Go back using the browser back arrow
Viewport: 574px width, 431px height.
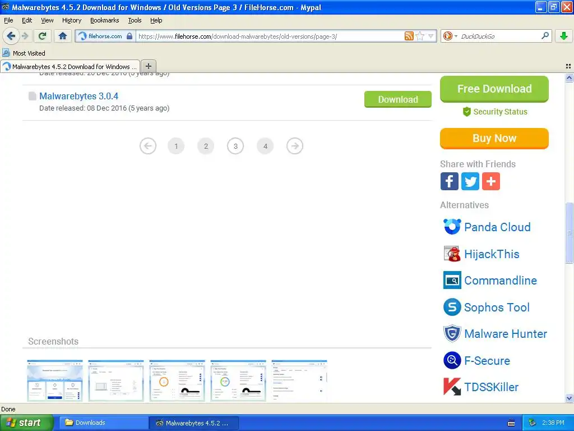click(11, 36)
